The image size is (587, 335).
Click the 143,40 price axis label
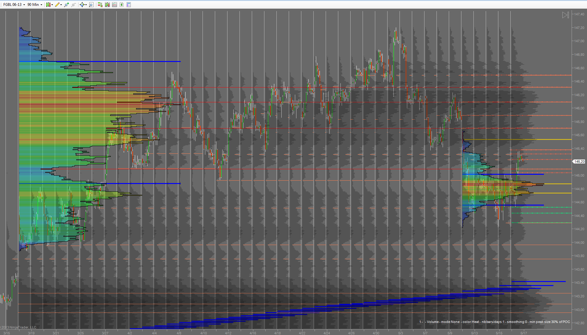[x=579, y=283]
